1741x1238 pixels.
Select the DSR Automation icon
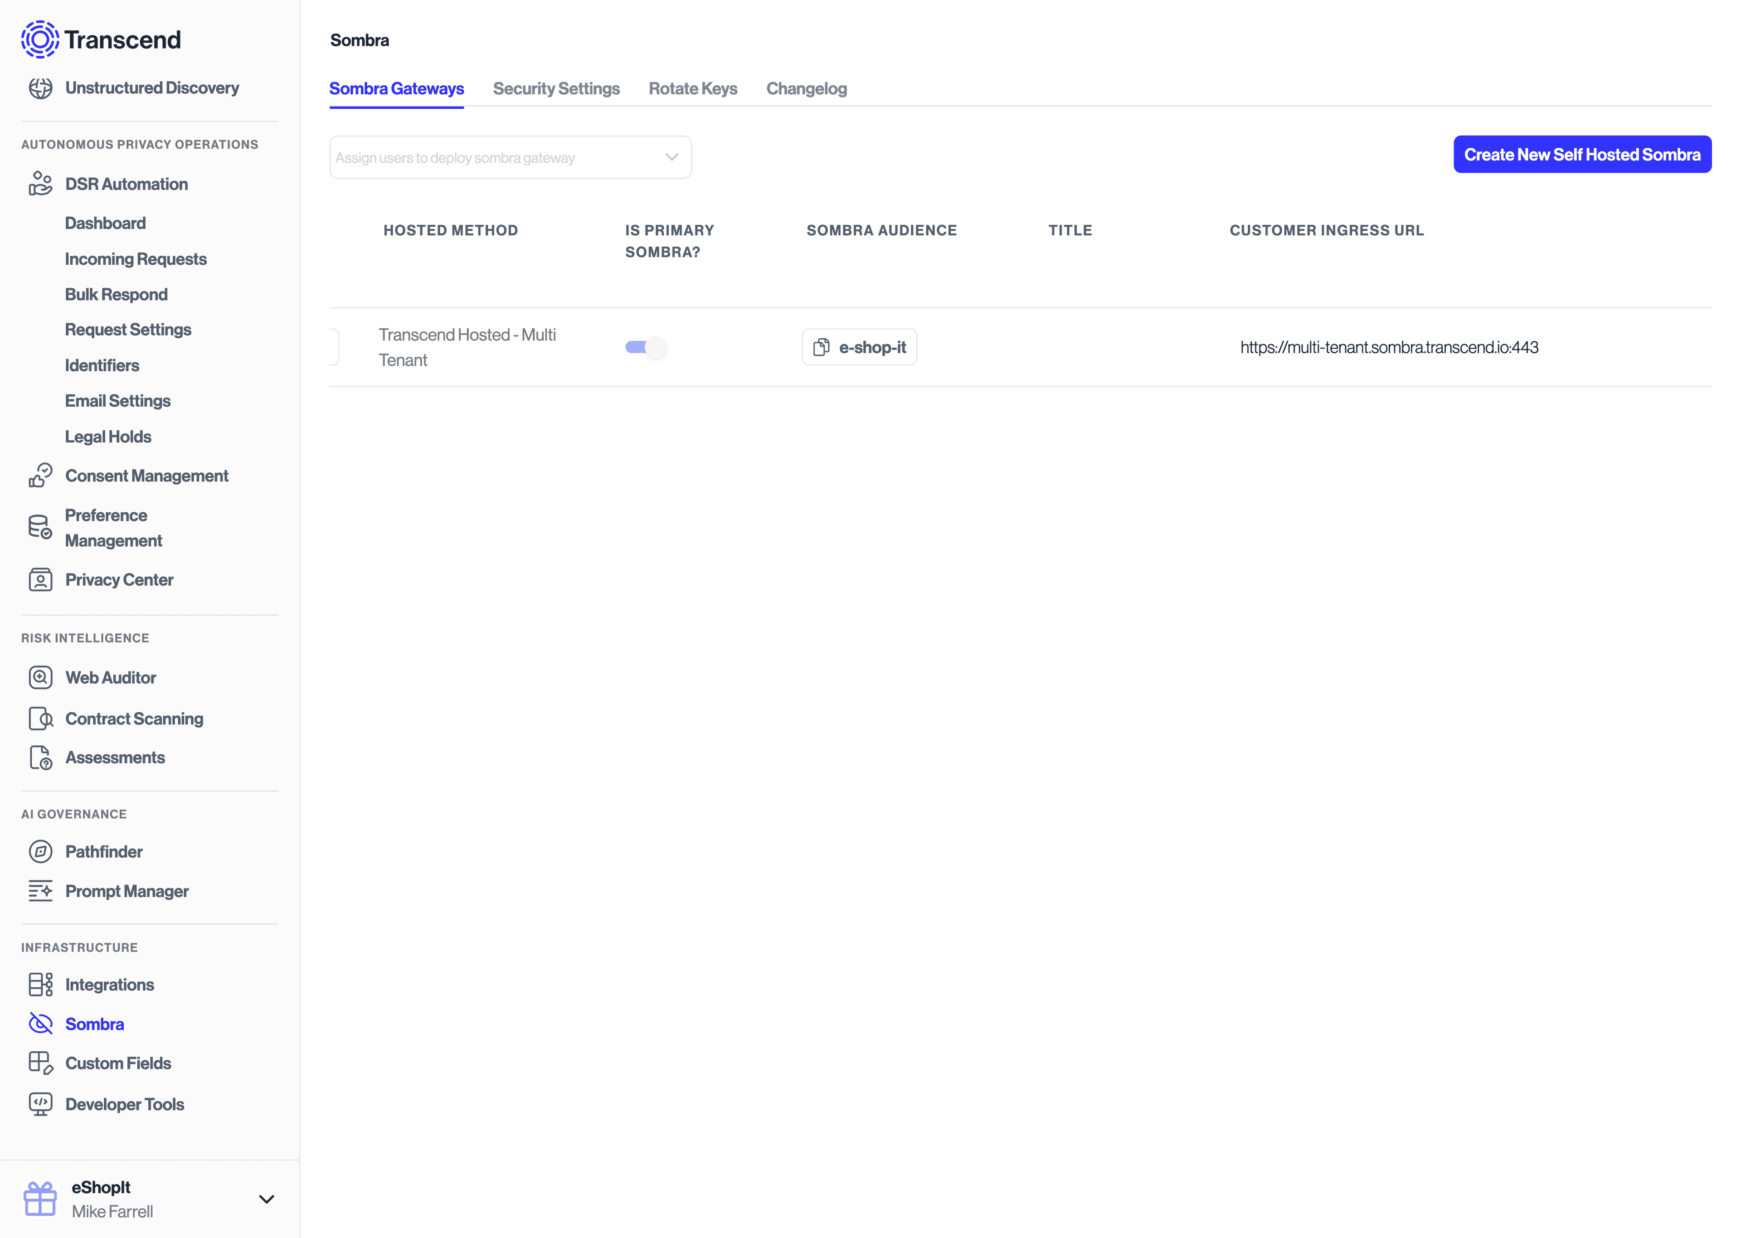[39, 183]
